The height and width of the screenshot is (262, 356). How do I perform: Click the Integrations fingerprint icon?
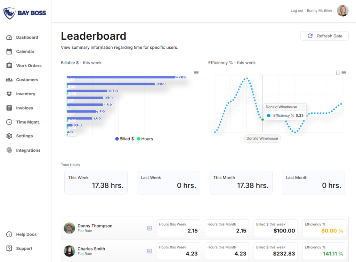point(9,150)
